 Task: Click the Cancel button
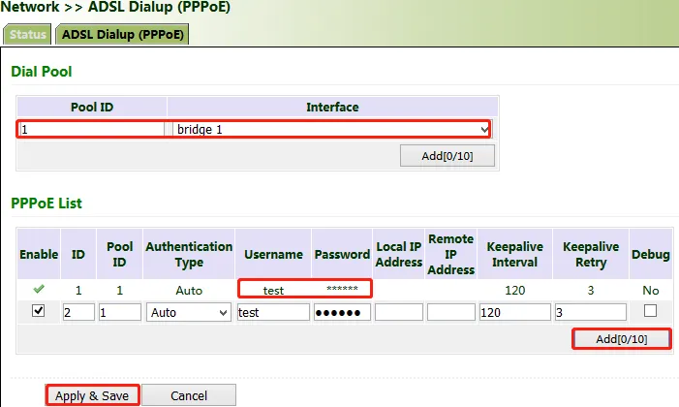[x=189, y=395]
